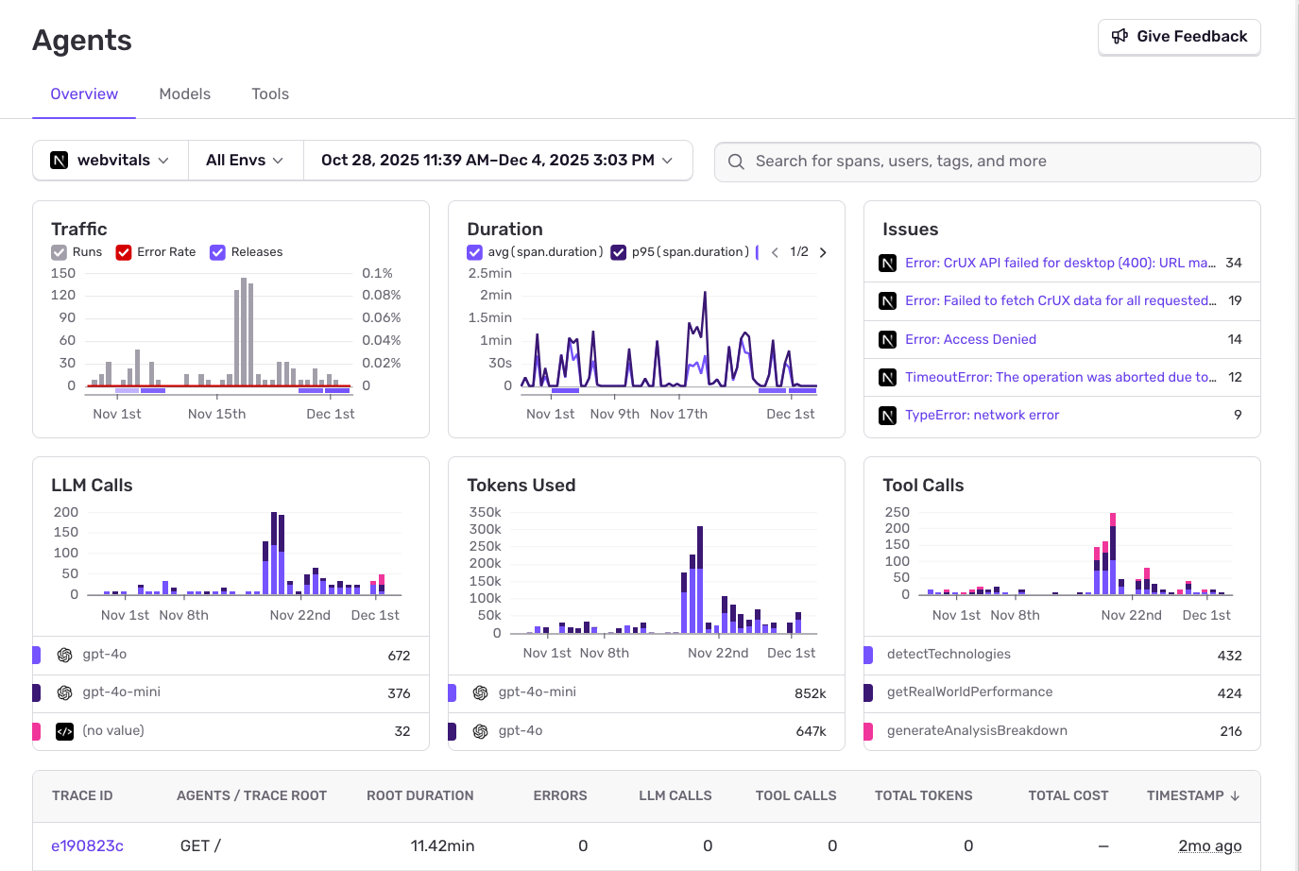Click the search magnifier icon in the search bar
This screenshot has height=871, width=1299.
tap(736, 162)
